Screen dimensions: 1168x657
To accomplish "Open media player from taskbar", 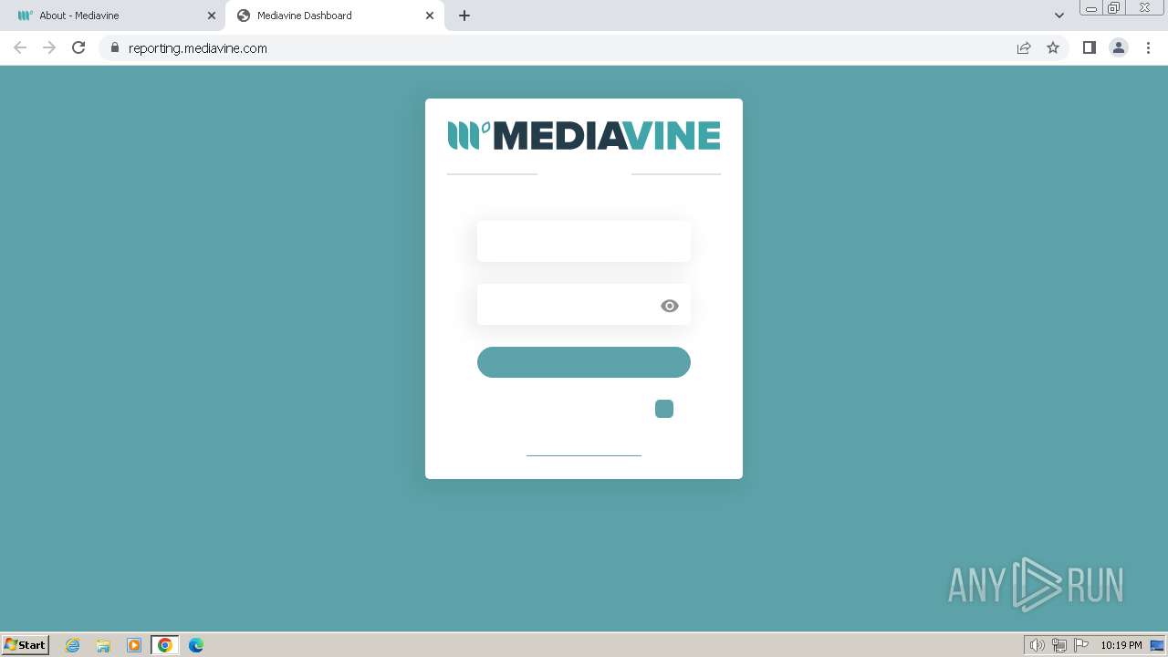I will (134, 645).
